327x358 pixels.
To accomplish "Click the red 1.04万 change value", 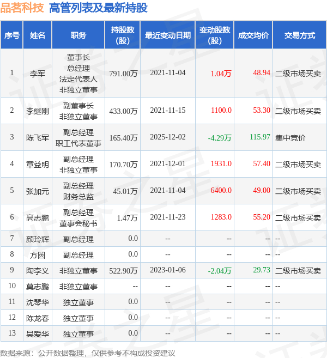I will pyautogui.click(x=221, y=74).
